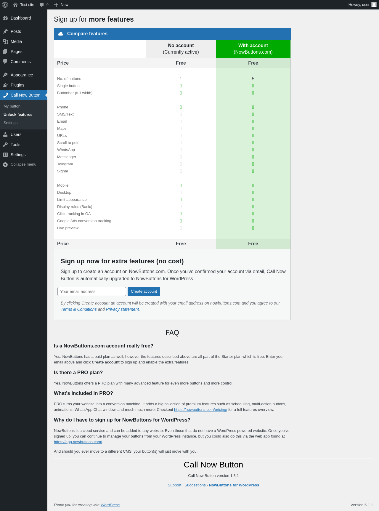Image resolution: width=379 pixels, height=511 pixels.
Task: Select the Posts pushpin icon
Action: [5, 31]
